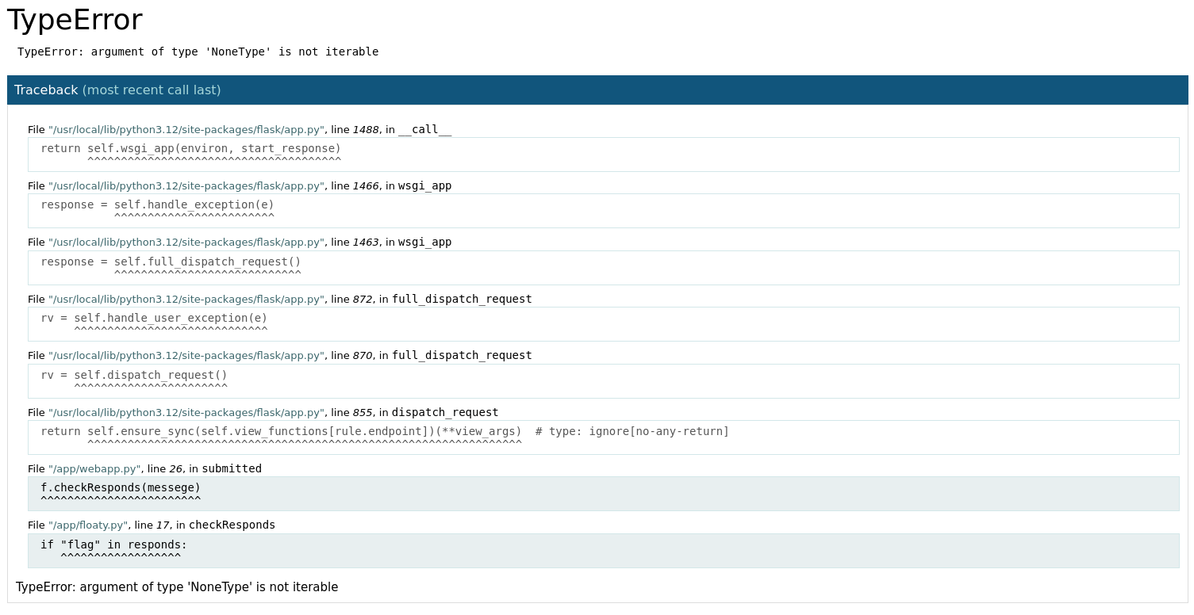Open the flask/app.py link in dispatch_request line 855
The image size is (1194, 615).
click(x=186, y=412)
